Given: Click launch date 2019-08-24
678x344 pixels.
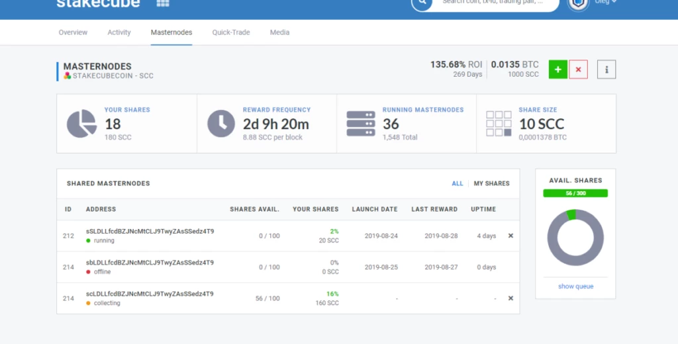Looking at the screenshot, I should point(381,236).
